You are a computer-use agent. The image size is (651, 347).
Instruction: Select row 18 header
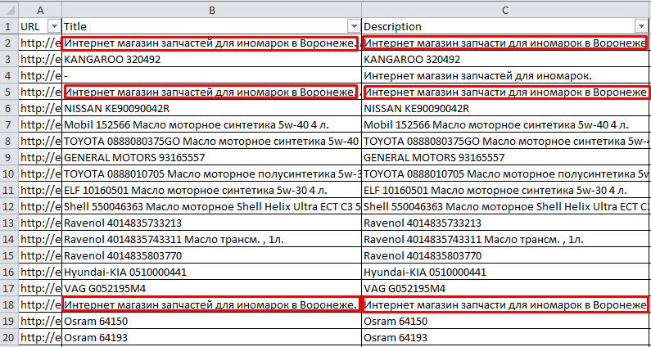pyautogui.click(x=9, y=304)
